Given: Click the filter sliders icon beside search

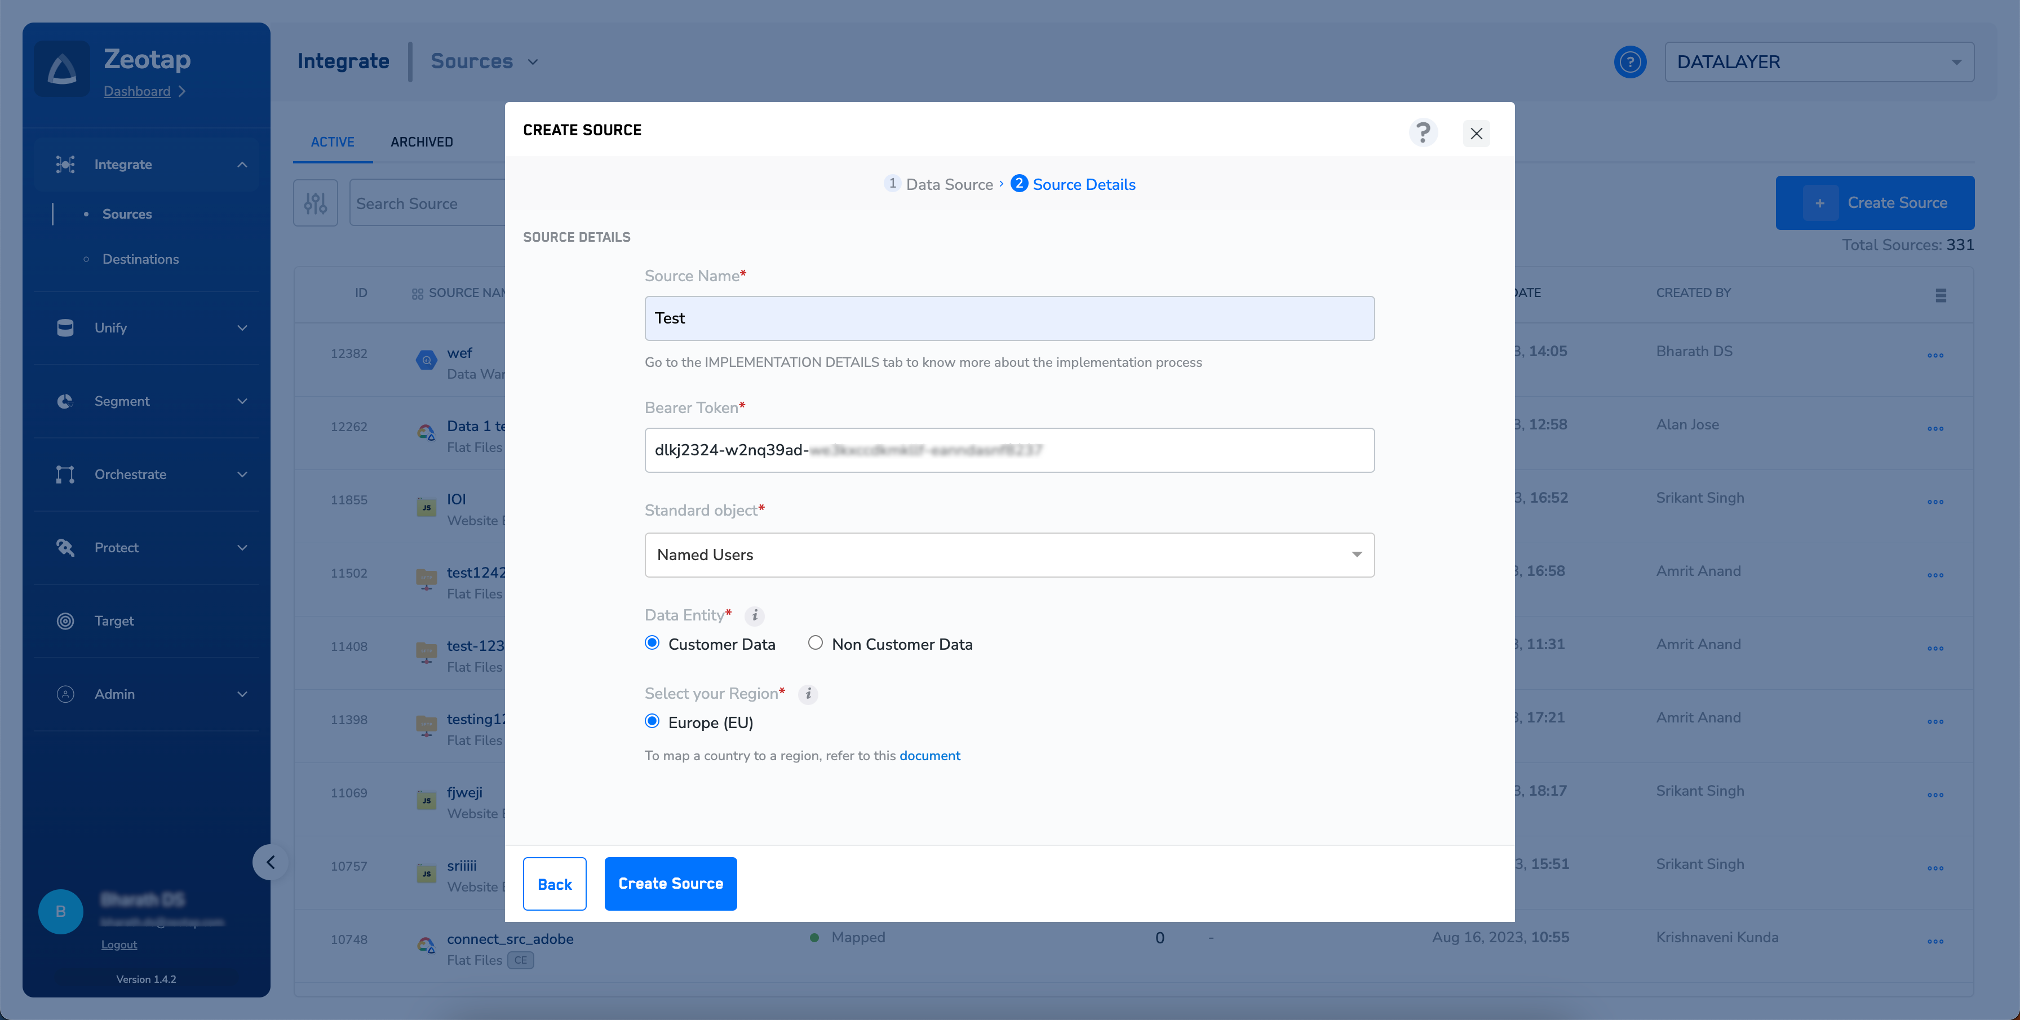Looking at the screenshot, I should [315, 203].
